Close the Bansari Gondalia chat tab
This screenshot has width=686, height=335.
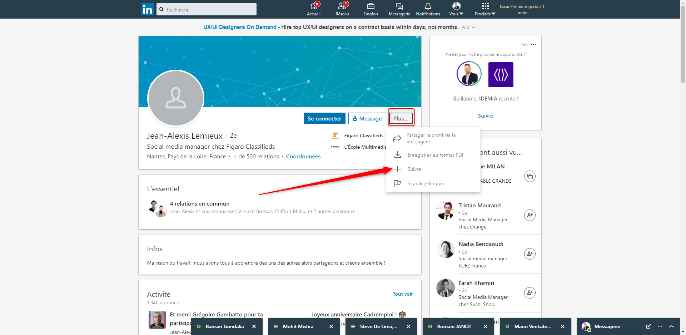(x=254, y=326)
